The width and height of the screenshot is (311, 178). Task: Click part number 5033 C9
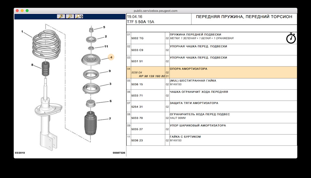[x=137, y=50]
